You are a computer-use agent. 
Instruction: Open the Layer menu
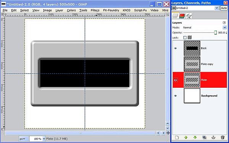click(x=59, y=10)
